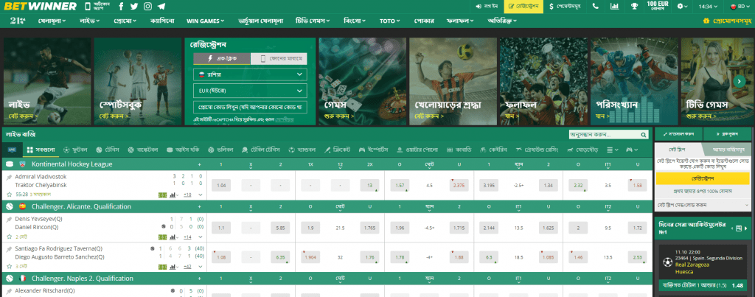The width and height of the screenshot is (755, 297).
Task: Click the trophy icon in header
Action: click(x=634, y=6)
